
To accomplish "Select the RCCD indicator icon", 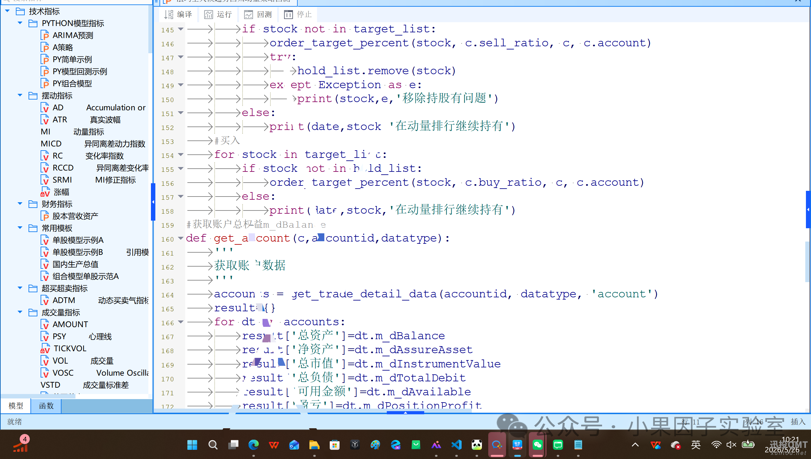I will [45, 168].
